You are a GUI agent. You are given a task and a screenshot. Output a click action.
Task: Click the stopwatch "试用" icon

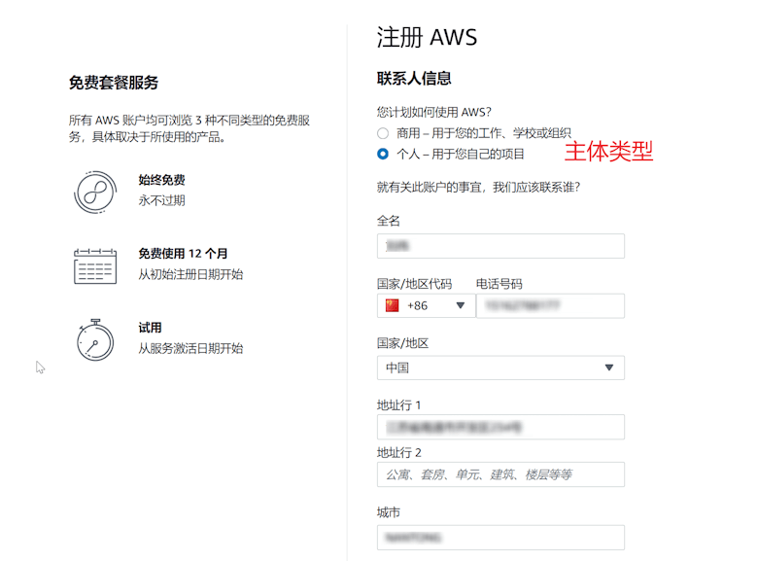[x=95, y=339]
